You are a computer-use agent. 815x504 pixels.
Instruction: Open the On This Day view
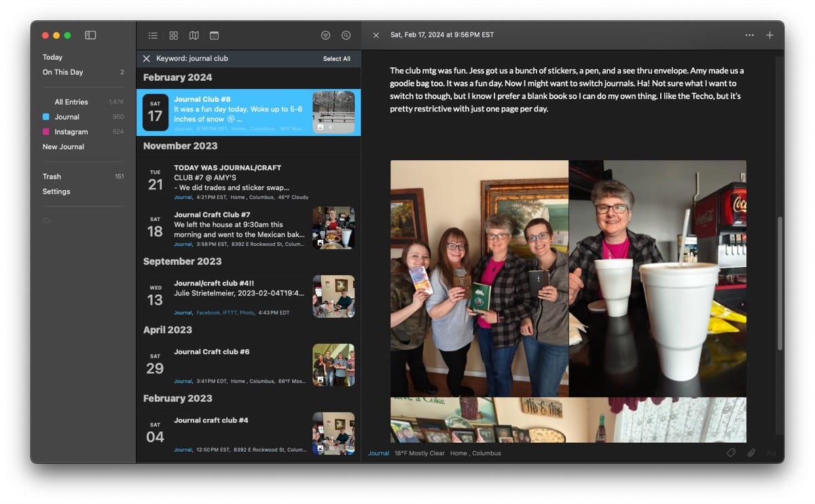62,72
